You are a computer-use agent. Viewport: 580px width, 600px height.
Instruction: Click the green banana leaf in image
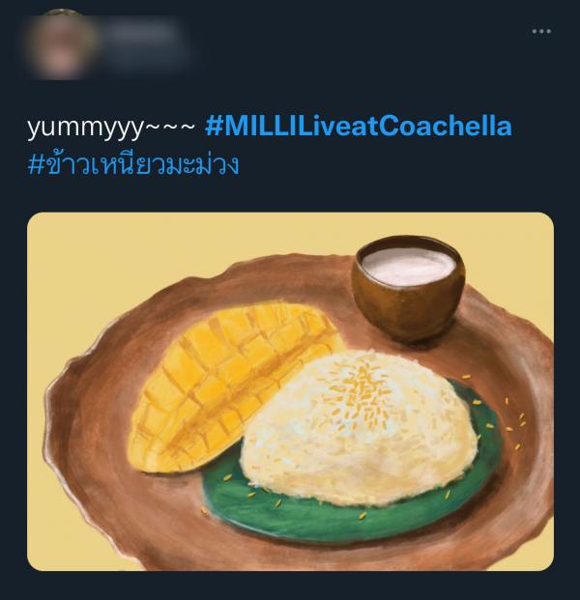pyautogui.click(x=314, y=515)
